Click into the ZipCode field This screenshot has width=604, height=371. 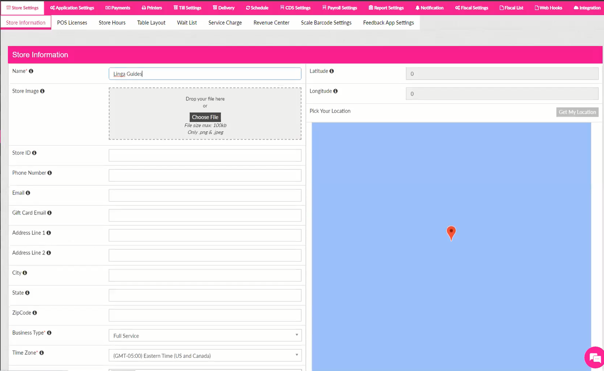click(205, 315)
